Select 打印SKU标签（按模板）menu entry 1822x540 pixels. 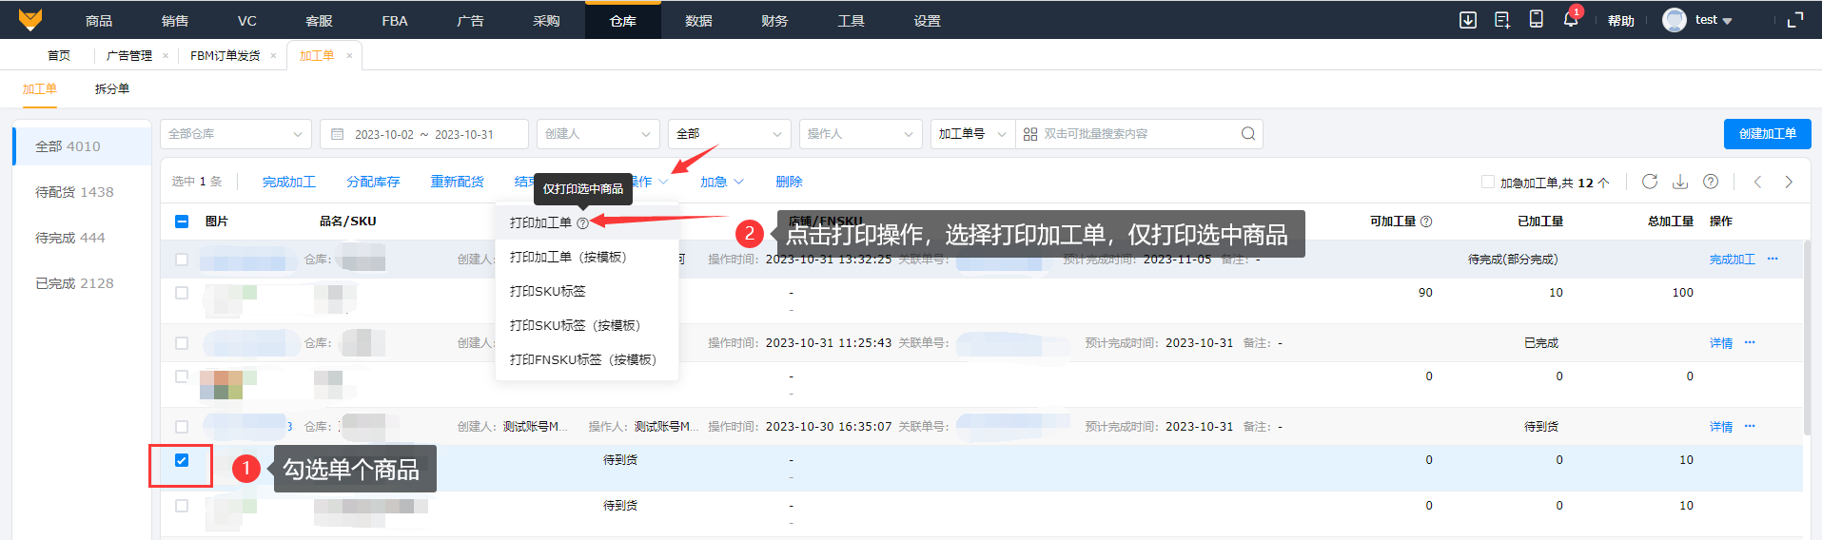click(x=587, y=325)
